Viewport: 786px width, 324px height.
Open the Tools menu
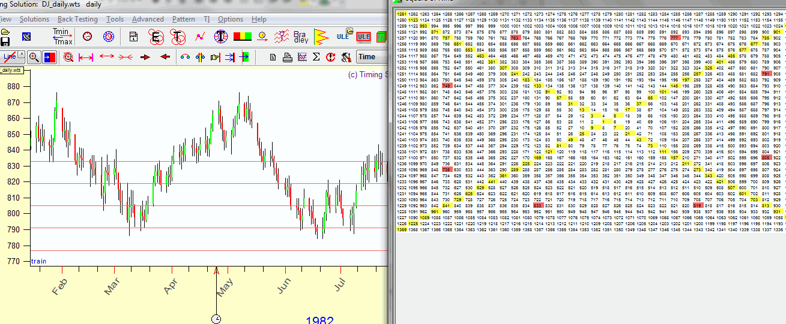(x=115, y=19)
